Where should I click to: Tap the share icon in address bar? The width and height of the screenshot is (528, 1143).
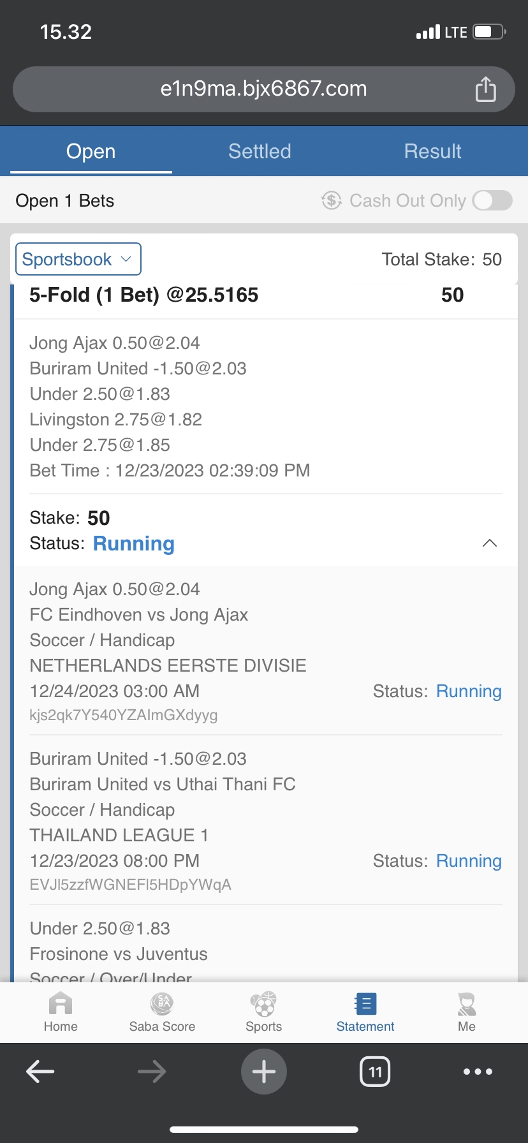pyautogui.click(x=485, y=89)
